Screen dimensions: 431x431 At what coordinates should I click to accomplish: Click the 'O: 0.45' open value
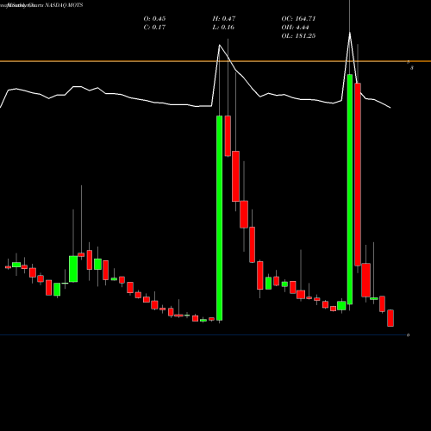(154, 19)
